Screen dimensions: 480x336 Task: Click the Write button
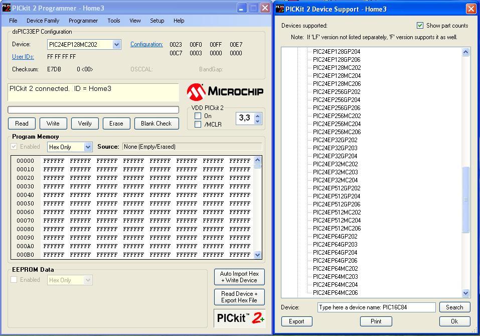tap(53, 124)
